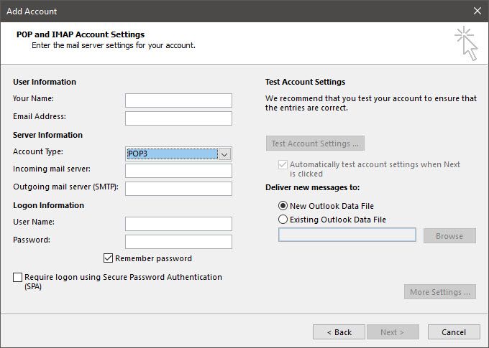Enable Require logon using Secure Password Authentication
The image size is (489, 348).
[x=18, y=277]
